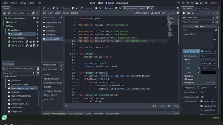This screenshot has height=125, width=223.
Task: Open the script icon on GameOverScreen node
Action: coord(34,18)
